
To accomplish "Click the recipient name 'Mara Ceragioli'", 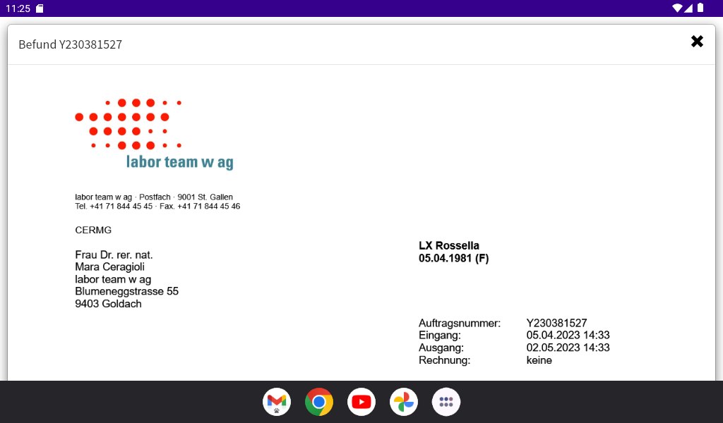I will 109,267.
